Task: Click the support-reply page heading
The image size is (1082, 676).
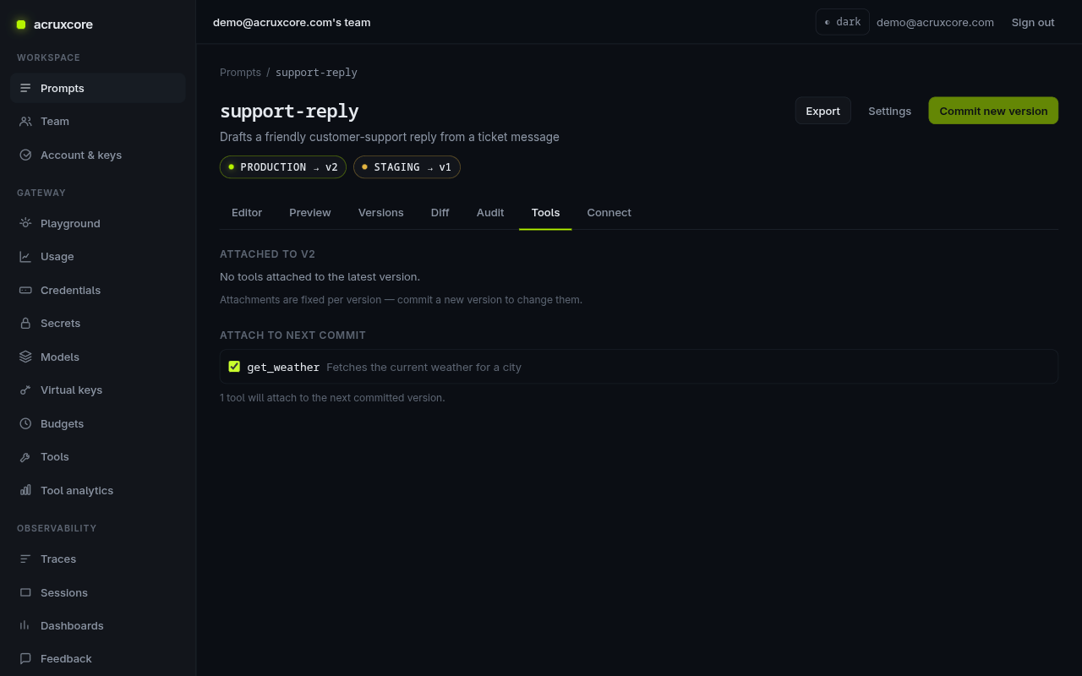Action: click(x=289, y=111)
